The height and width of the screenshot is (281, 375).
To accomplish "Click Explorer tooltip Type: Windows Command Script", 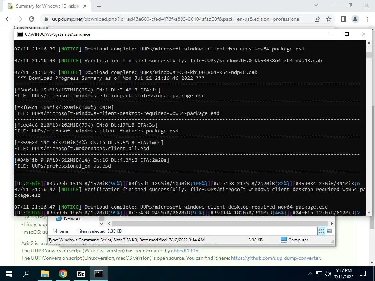I will 126,240.
